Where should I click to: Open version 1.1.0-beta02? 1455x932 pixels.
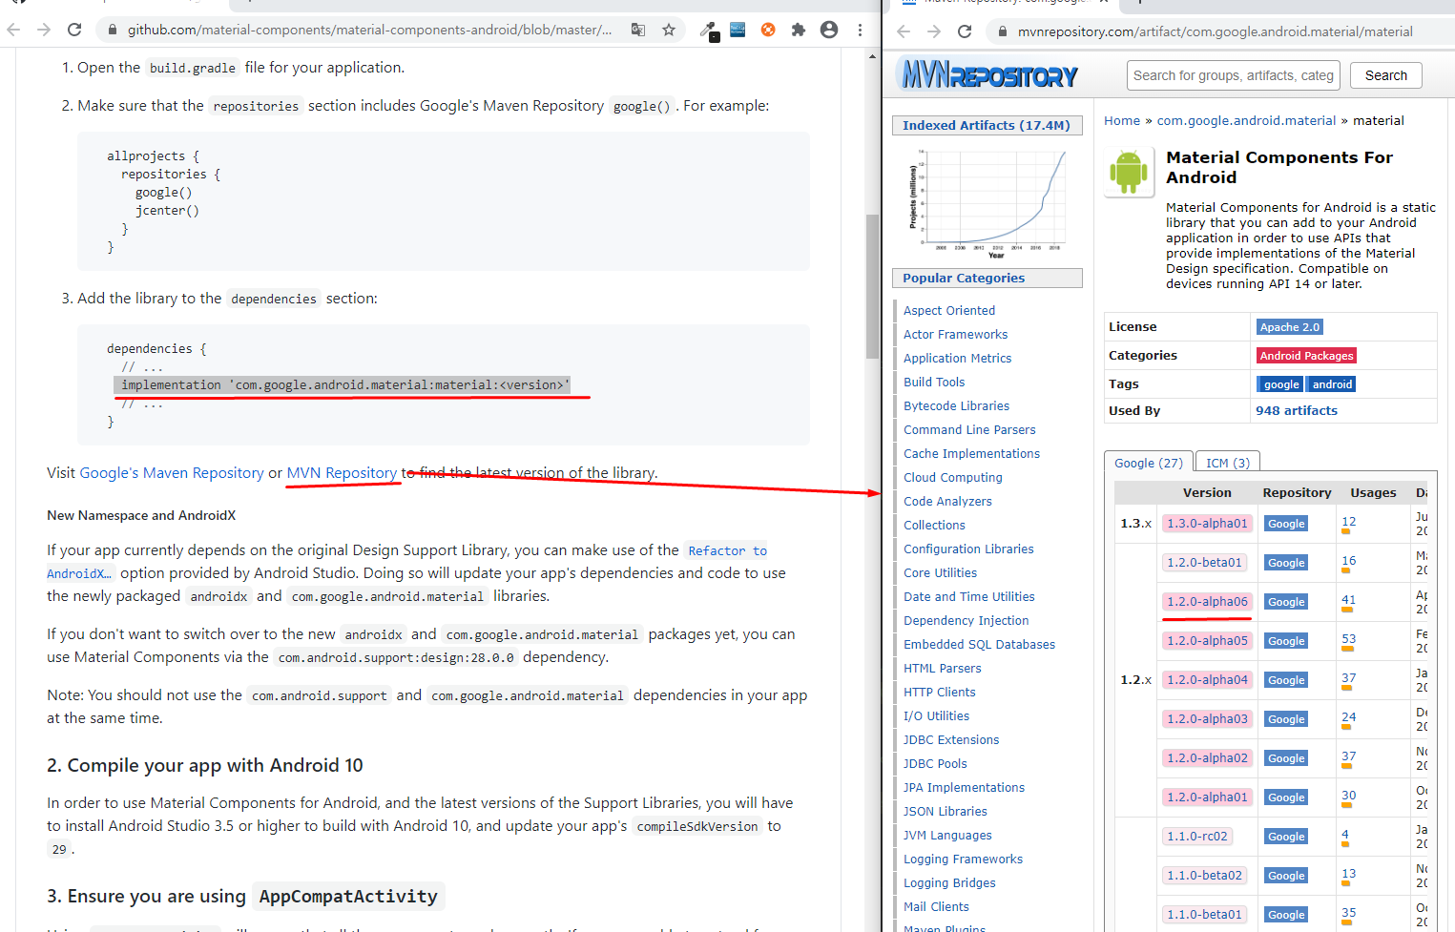(1204, 876)
